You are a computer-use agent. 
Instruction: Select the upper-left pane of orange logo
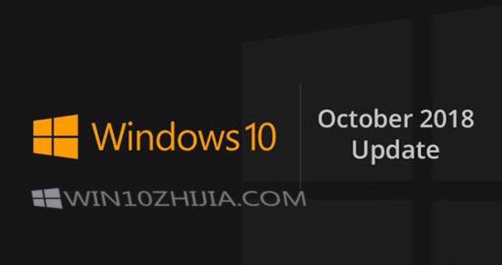click(43, 128)
